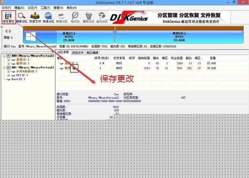Click HD1 disk icon in tree
The height and width of the screenshot is (178, 249).
tap(9, 67)
